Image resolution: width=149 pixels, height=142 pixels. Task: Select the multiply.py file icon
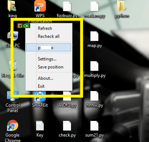tap(94, 66)
